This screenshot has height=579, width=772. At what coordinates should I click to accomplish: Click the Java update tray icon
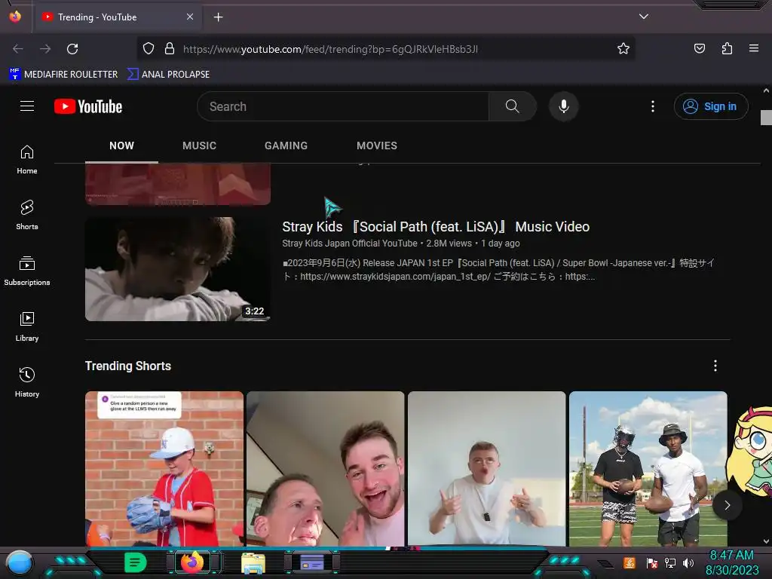[x=630, y=562]
